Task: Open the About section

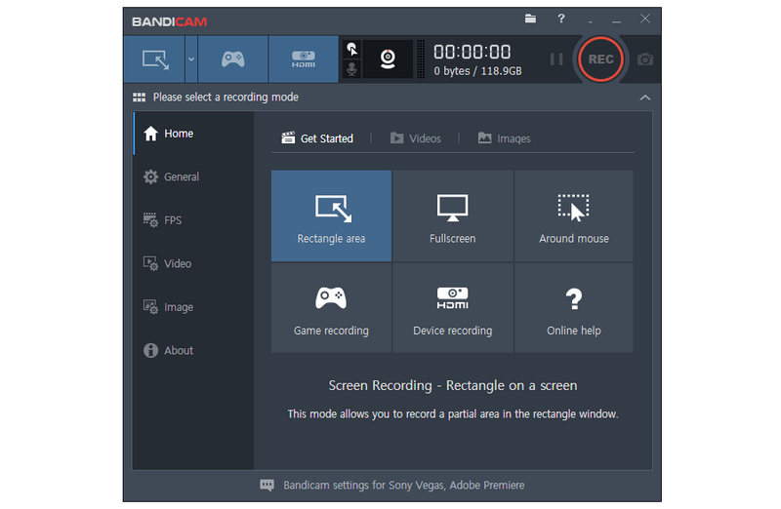Action: tap(193, 350)
